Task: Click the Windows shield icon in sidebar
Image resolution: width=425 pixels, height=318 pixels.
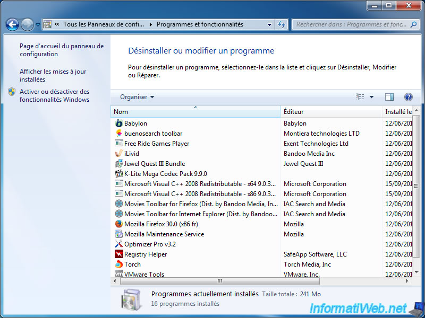Action: click(12, 92)
